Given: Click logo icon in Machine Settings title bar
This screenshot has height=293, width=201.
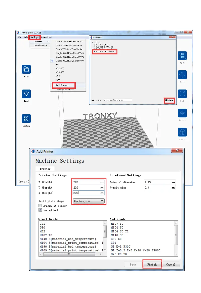Looking at the screenshot, I should pos(33,151).
